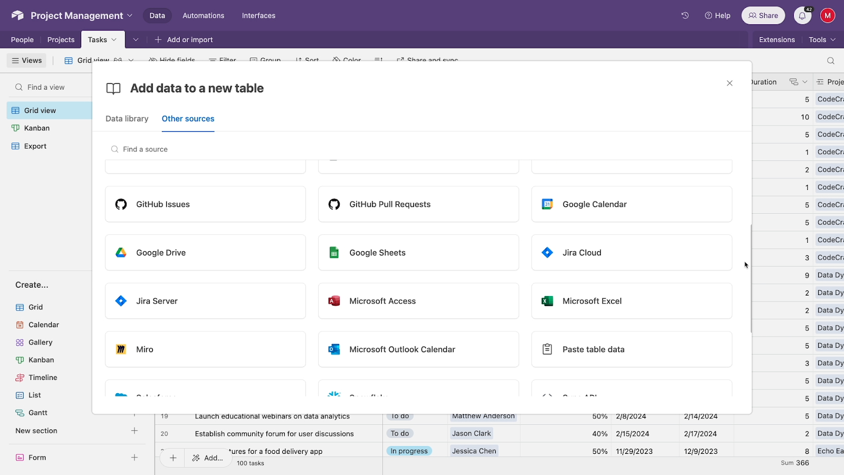844x475 pixels.
Task: Select Miro as source
Action: (205, 349)
